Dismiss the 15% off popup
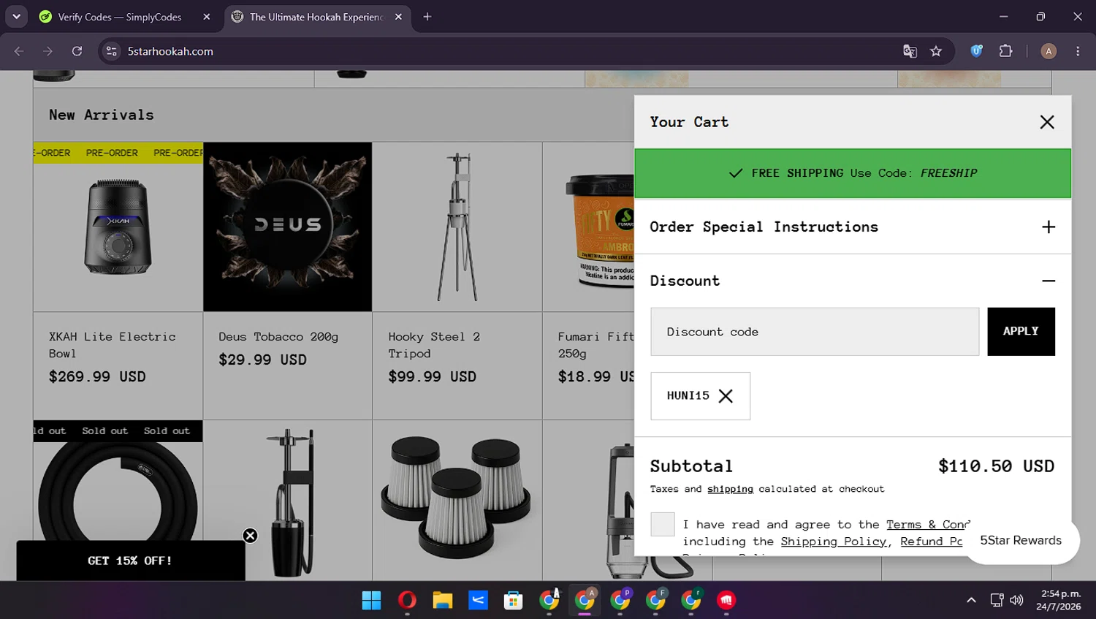 [250, 536]
